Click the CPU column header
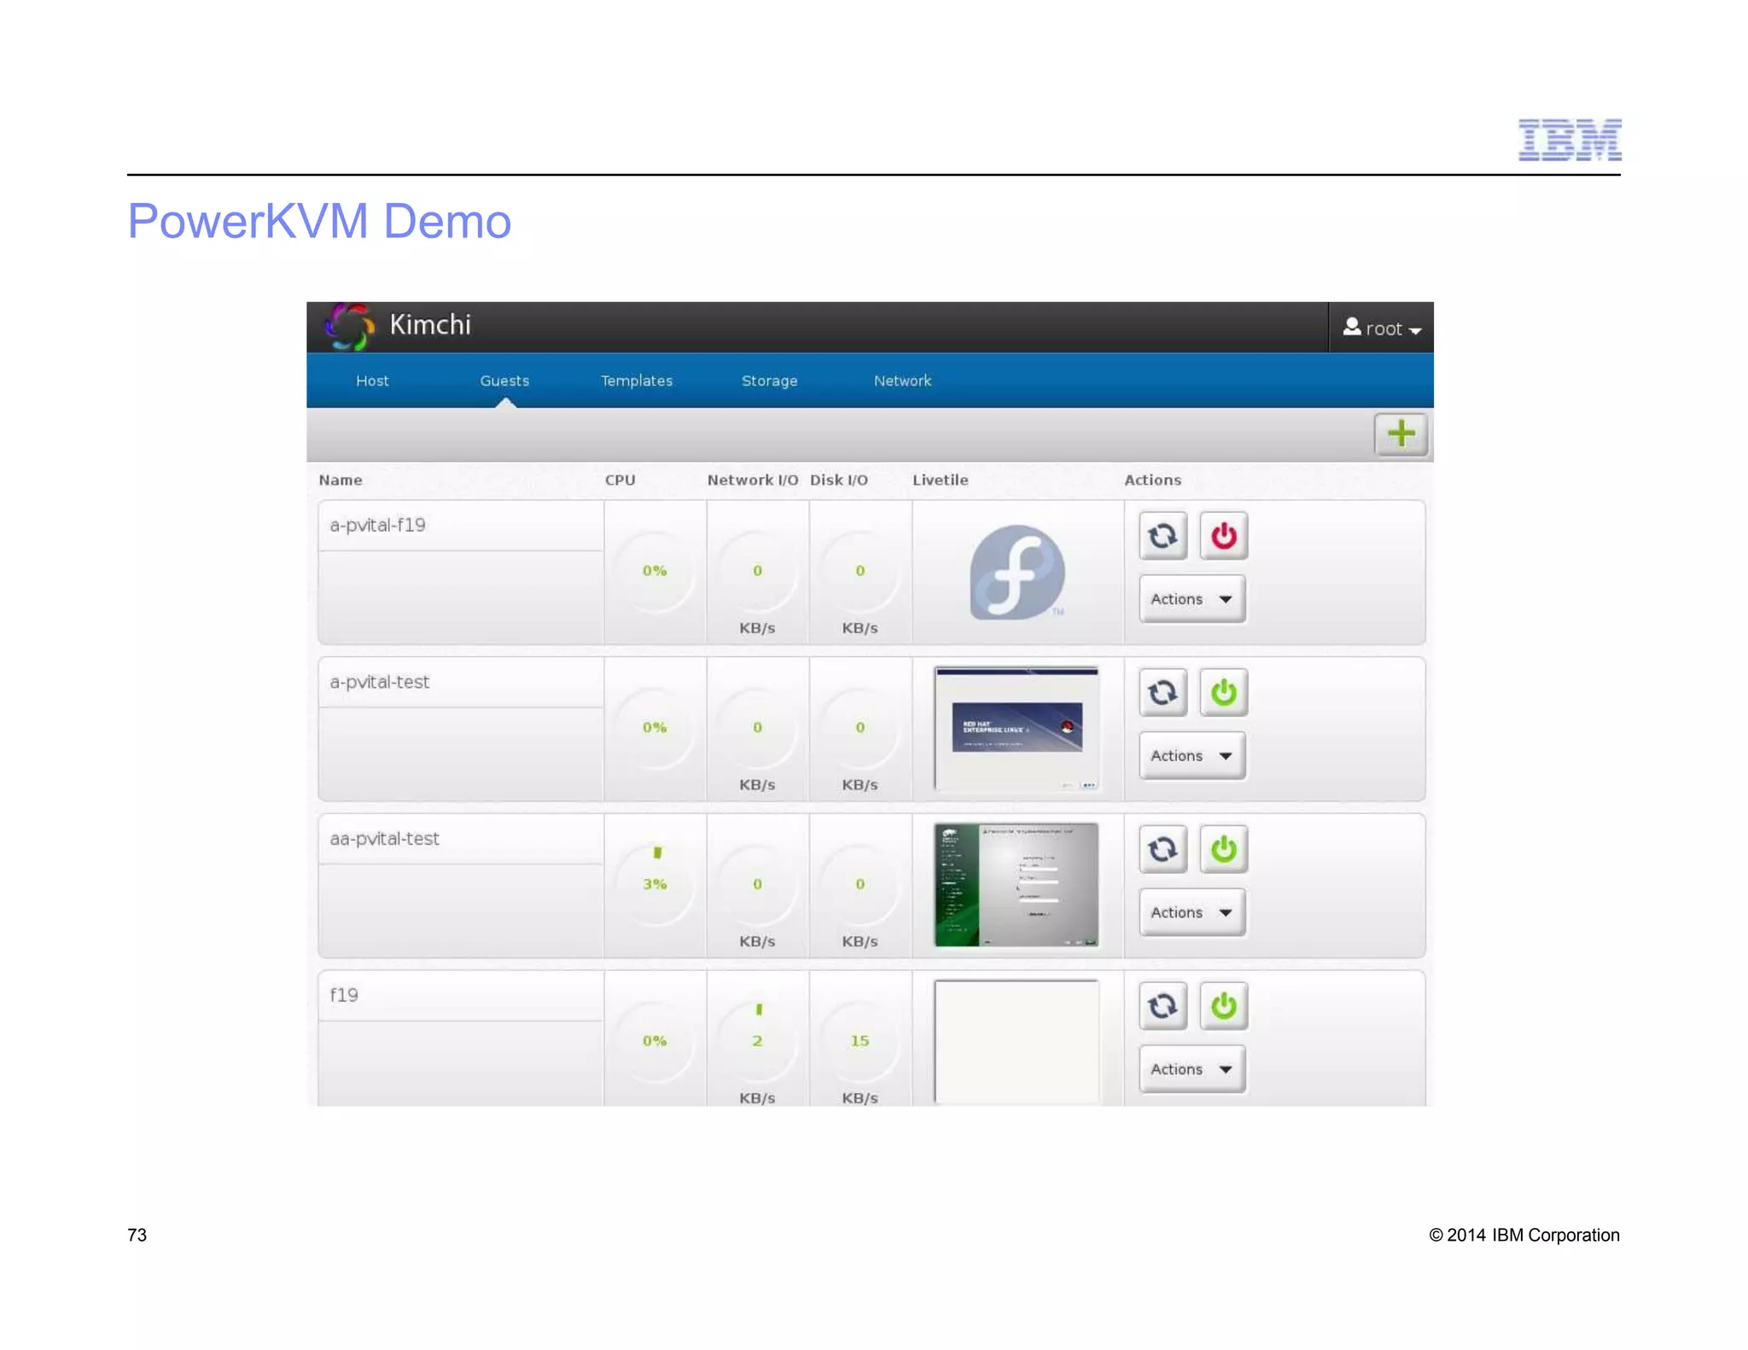The height and width of the screenshot is (1350, 1748). 620,480
